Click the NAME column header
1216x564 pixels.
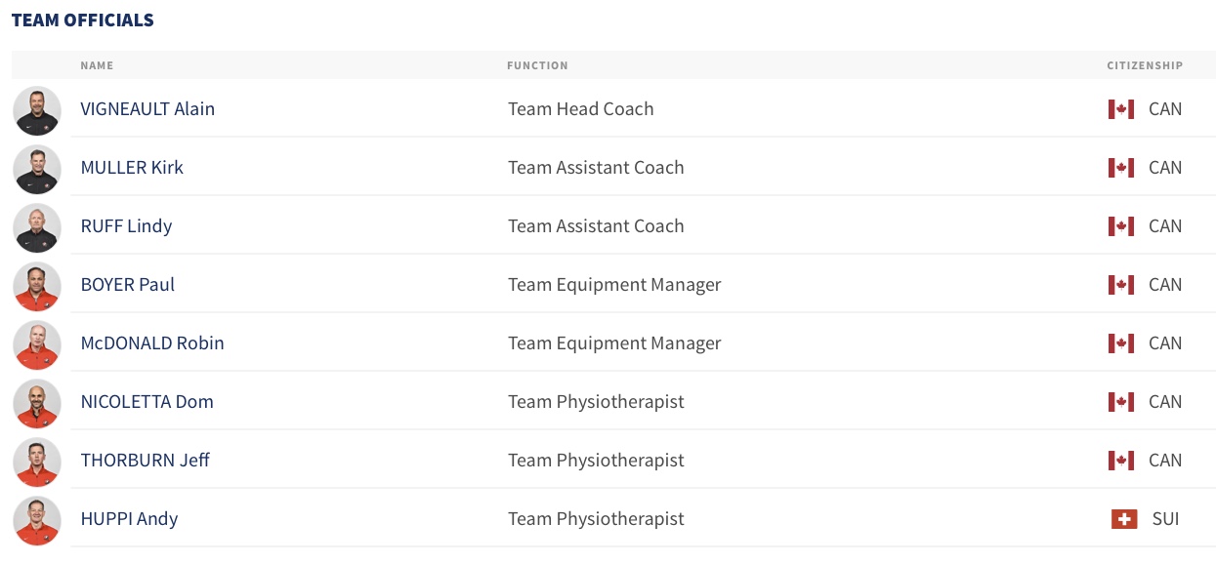coord(97,65)
